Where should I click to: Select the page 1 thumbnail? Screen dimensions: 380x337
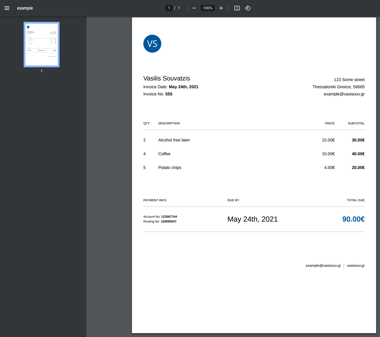pyautogui.click(x=42, y=45)
